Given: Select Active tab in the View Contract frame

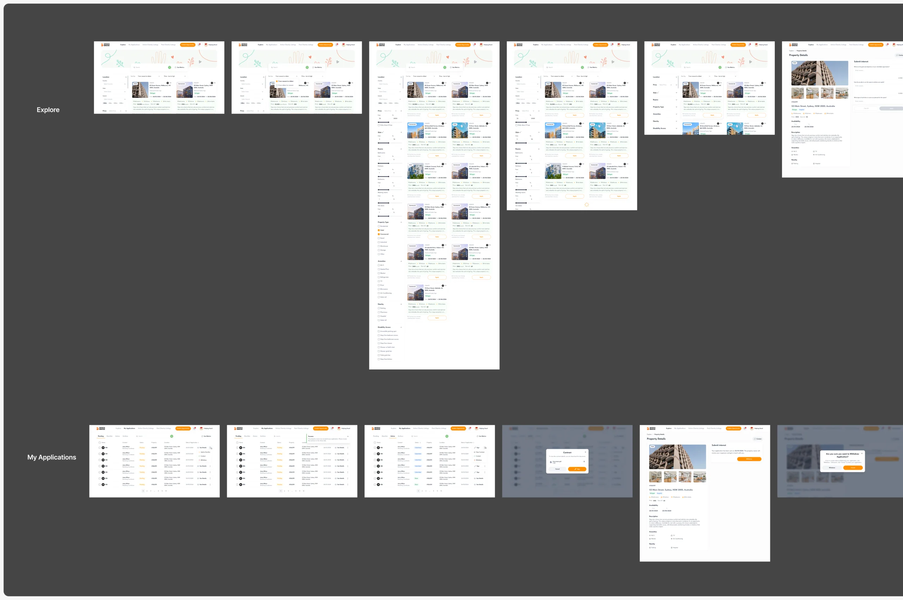Looking at the screenshot, I should 393,436.
